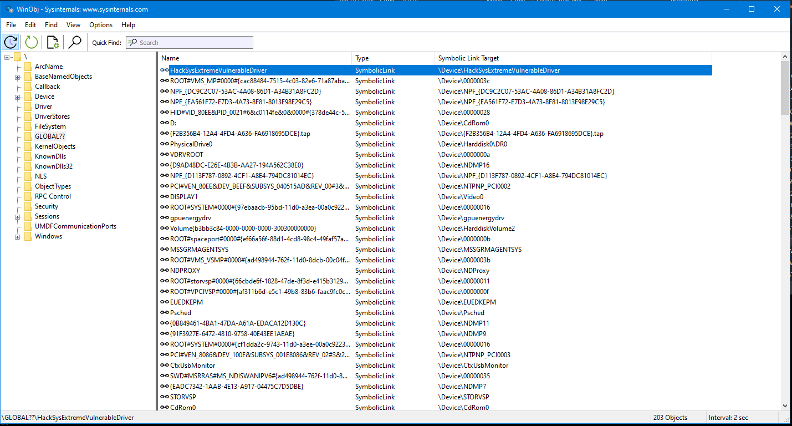Image resolution: width=792 pixels, height=426 pixels.
Task: Click the \Device\NDMP16 target cell
Action: (464, 165)
